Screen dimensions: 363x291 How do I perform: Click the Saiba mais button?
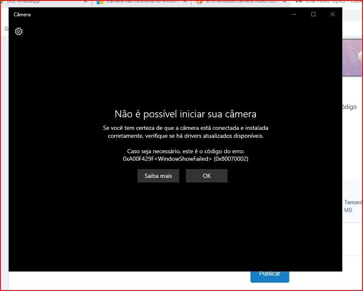point(158,176)
